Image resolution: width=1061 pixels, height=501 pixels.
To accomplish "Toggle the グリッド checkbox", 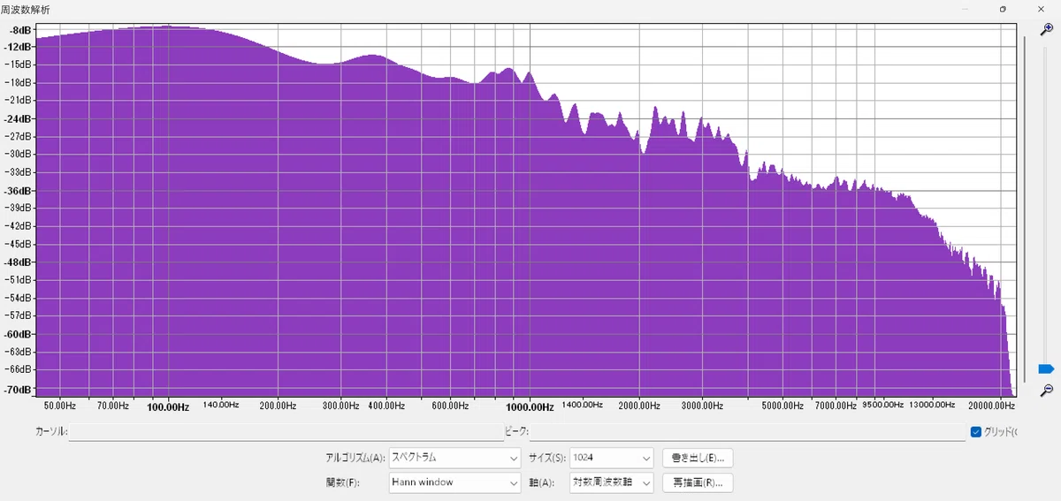I will point(976,432).
